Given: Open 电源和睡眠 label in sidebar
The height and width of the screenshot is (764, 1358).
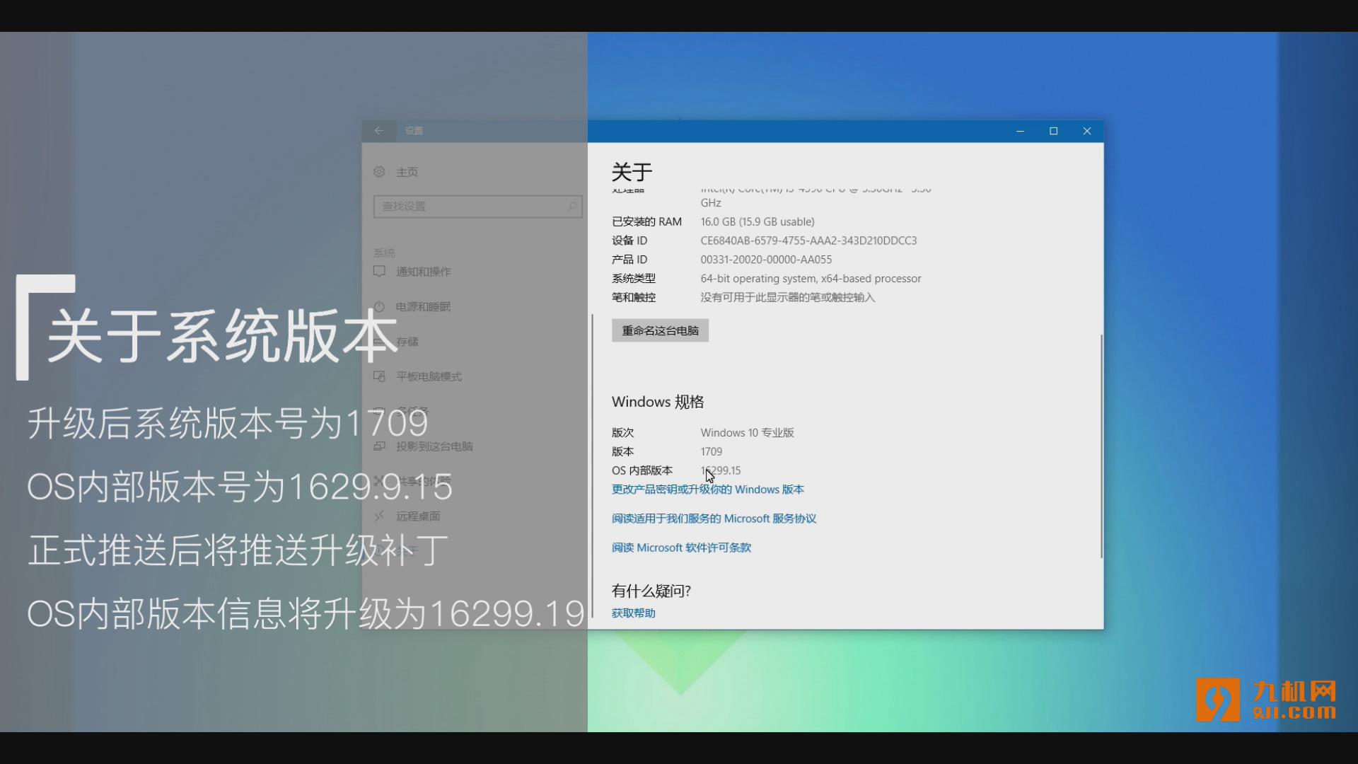Looking at the screenshot, I should click(423, 306).
